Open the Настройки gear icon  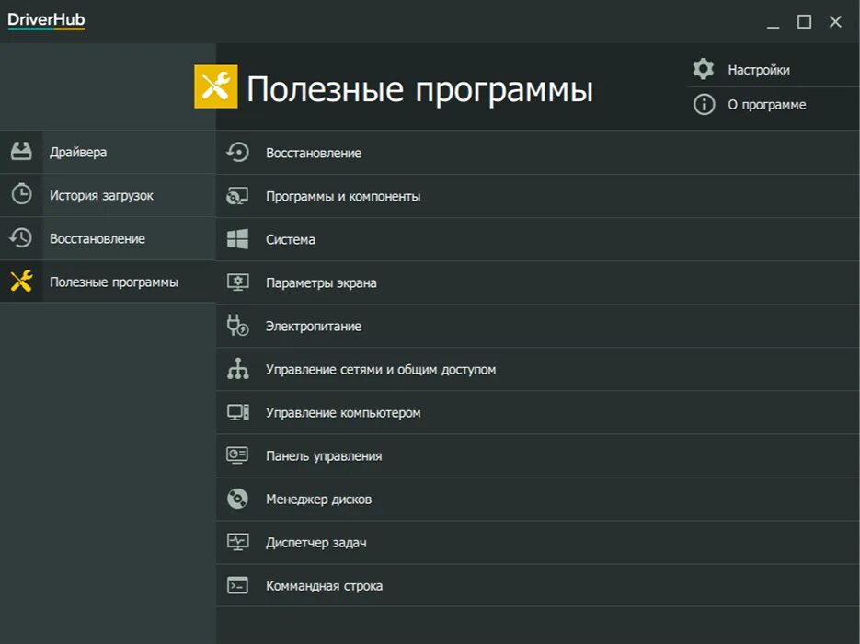tap(703, 68)
